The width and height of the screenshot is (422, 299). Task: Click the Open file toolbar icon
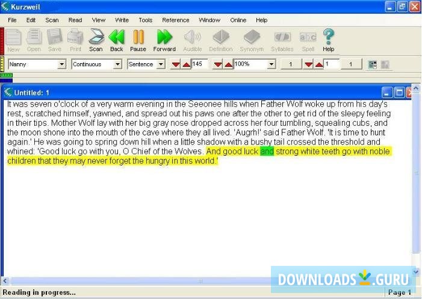34,40
